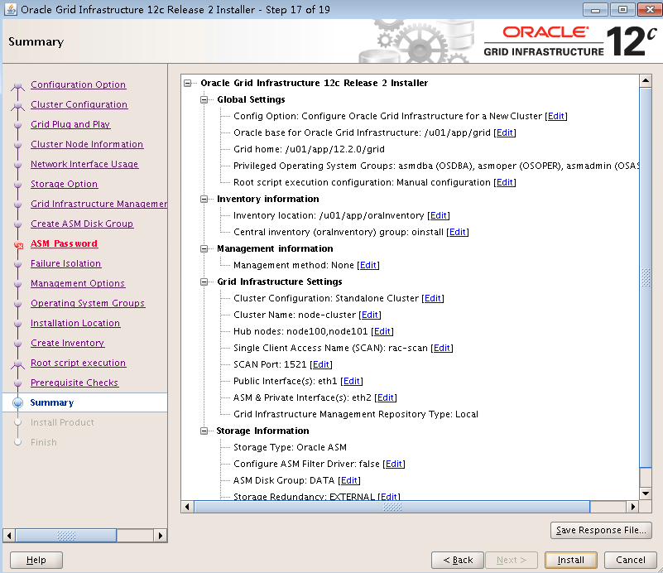
Task: Collapse the Global Settings section
Action: (x=204, y=100)
